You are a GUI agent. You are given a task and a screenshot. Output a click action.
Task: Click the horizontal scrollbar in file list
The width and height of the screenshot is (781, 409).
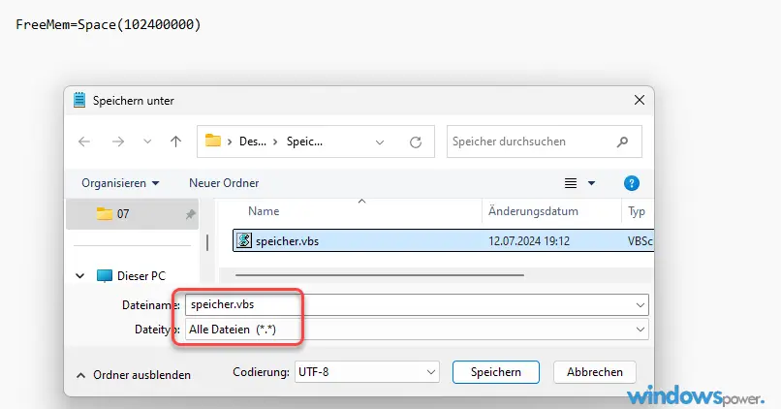380,275
